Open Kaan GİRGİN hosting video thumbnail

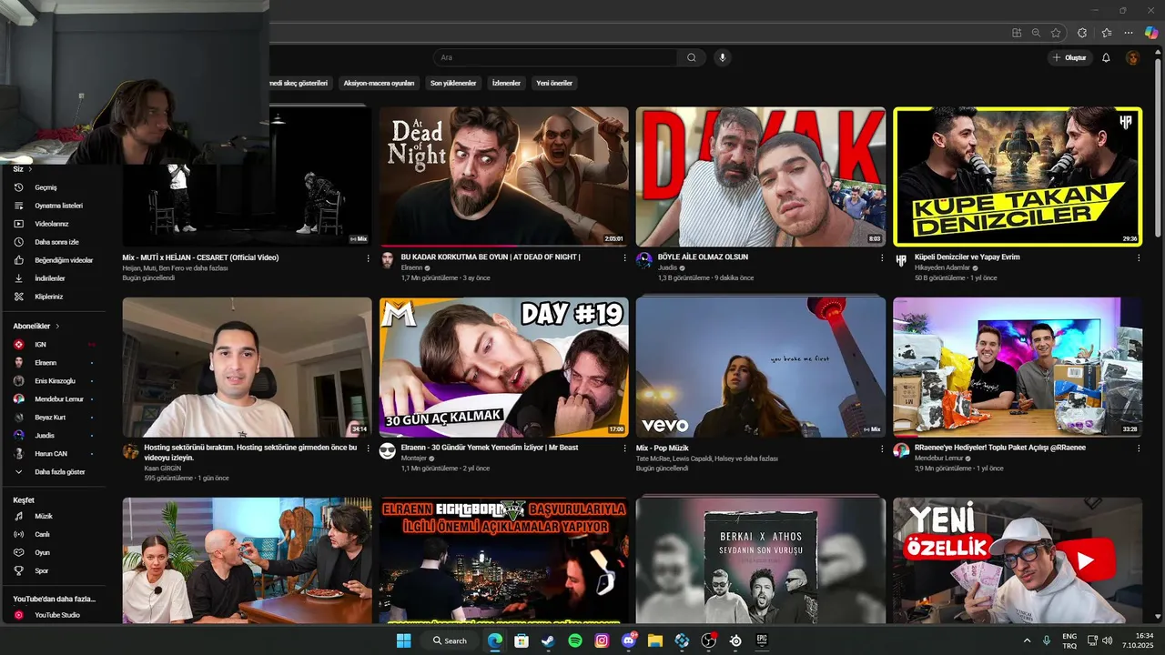[x=247, y=367]
